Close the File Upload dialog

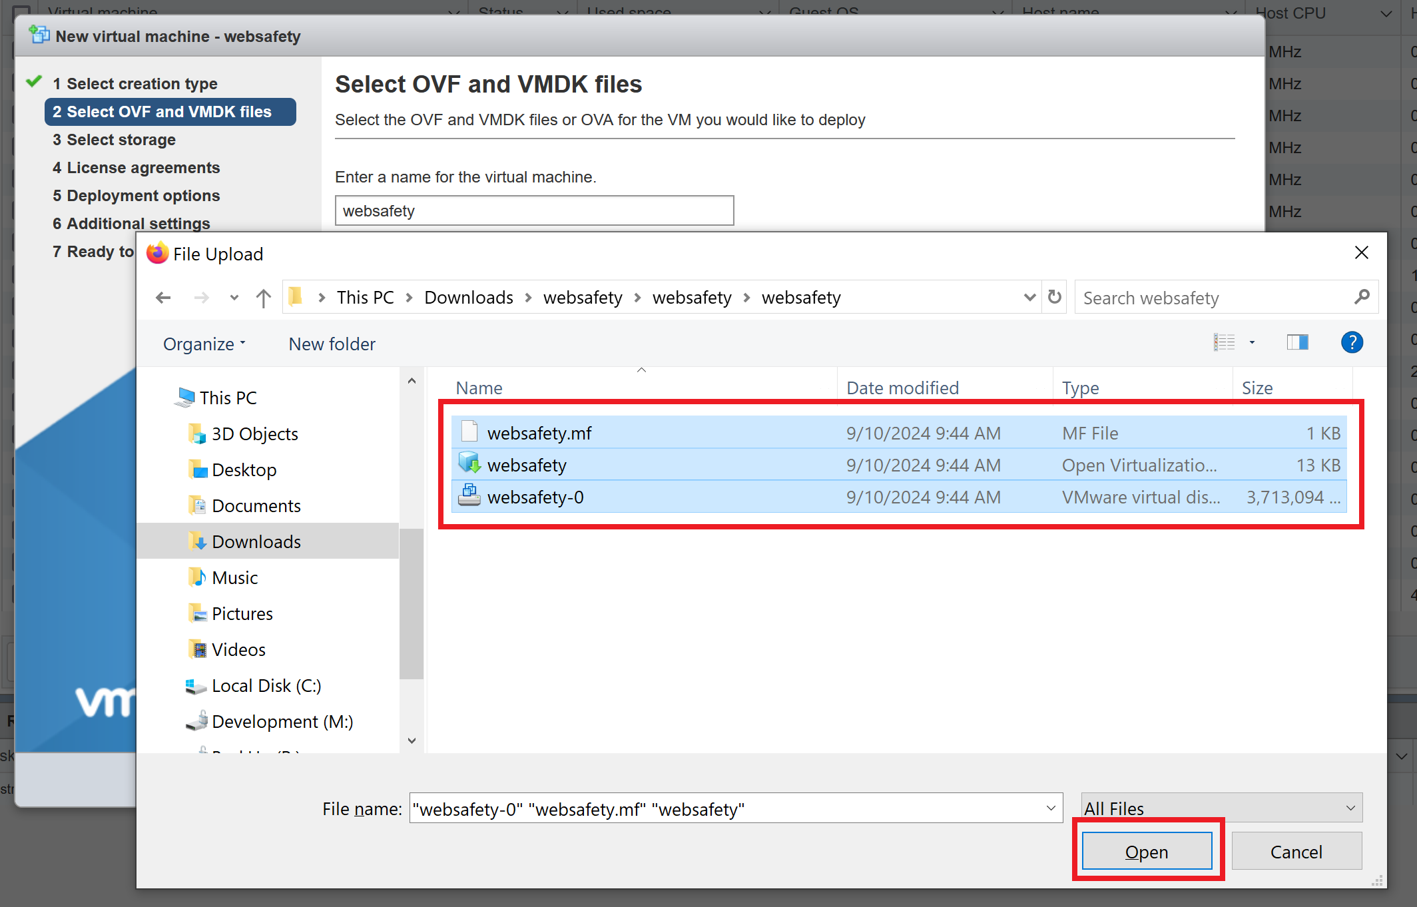1361,252
